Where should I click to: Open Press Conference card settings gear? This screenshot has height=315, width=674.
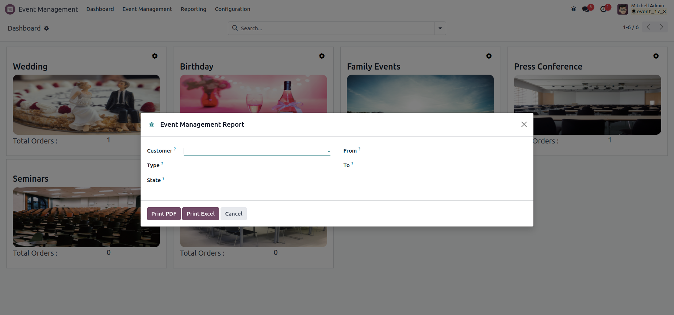[x=656, y=56]
